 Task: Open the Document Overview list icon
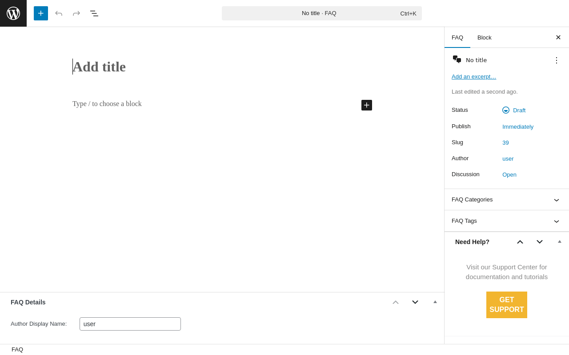94,13
